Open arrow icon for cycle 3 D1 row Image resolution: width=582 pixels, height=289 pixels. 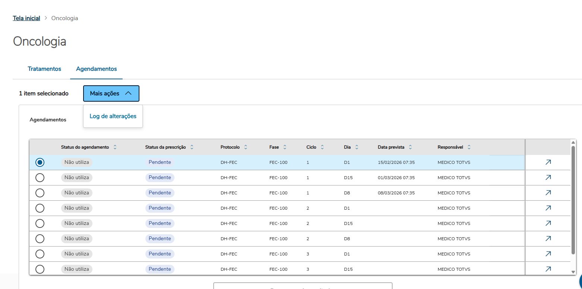tap(548, 254)
